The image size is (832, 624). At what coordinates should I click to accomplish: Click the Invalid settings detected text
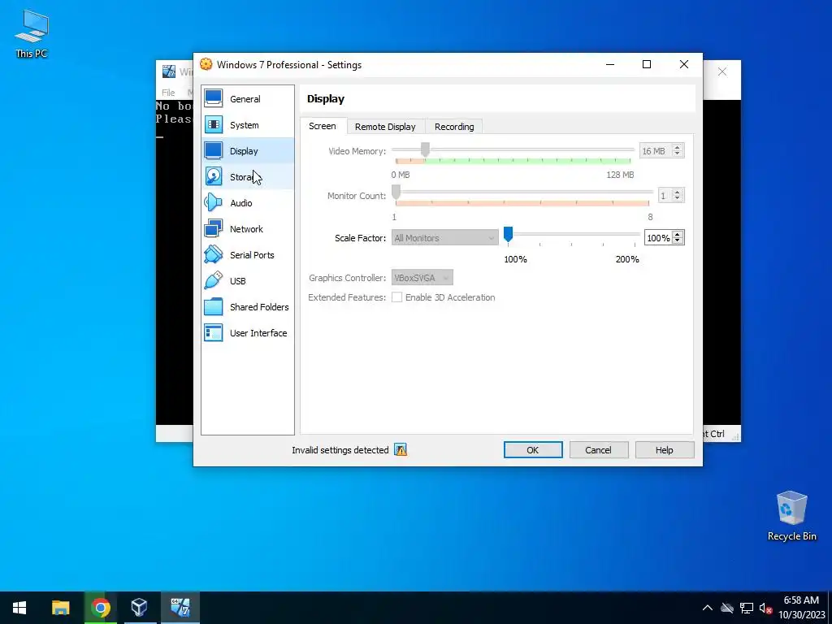coord(340,450)
